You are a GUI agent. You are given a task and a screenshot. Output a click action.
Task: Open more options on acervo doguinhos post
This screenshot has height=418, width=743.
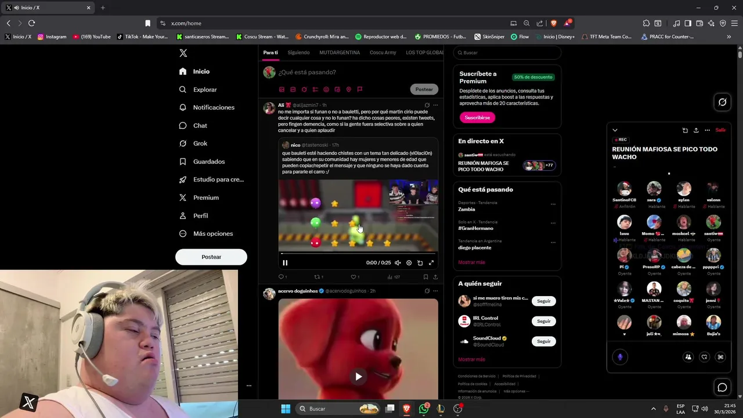tap(435, 291)
